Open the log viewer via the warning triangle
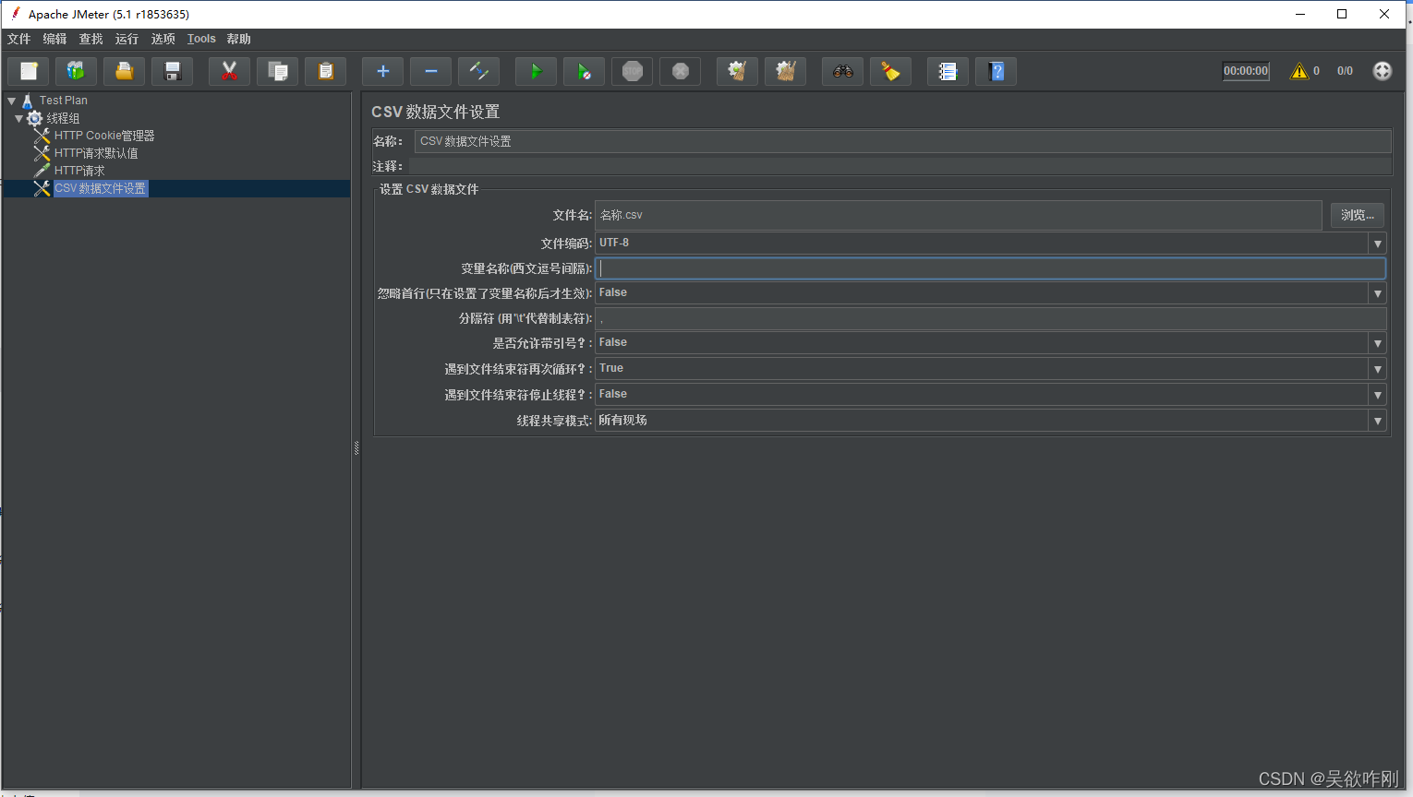The width and height of the screenshot is (1413, 797). coord(1299,71)
